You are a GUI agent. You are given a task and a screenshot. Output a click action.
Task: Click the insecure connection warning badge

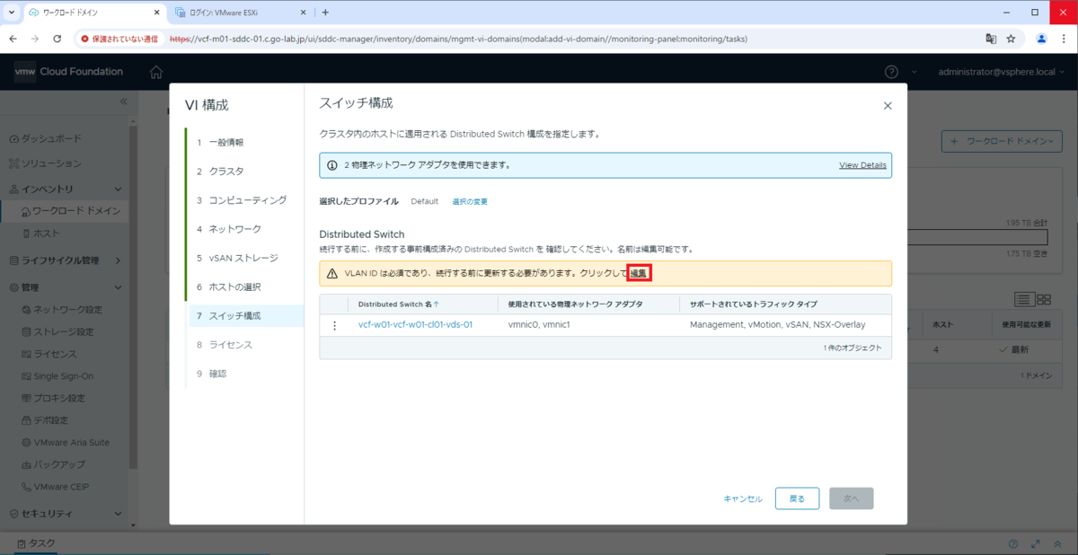point(119,39)
